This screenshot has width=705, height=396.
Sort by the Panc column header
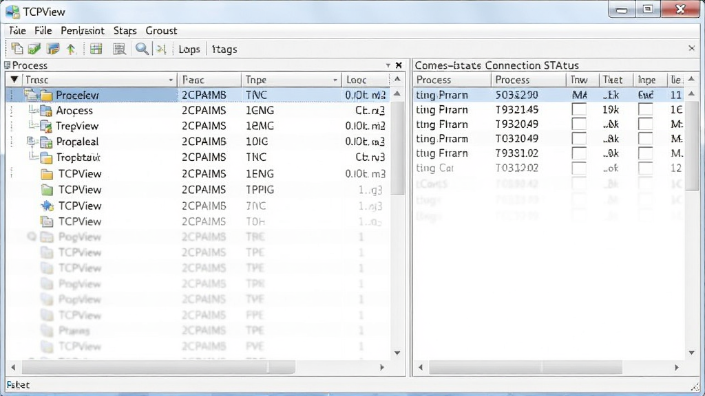[209, 80]
